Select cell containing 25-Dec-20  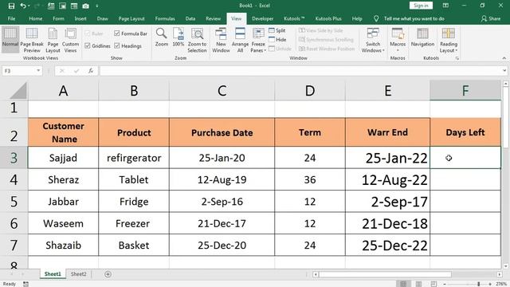tap(222, 245)
